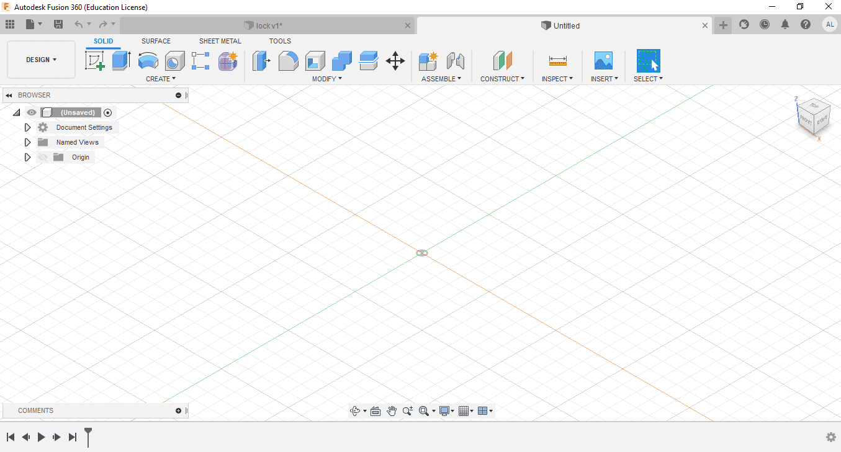Select the Joint tool in Assemble
Viewport: 841px width, 452px height.
[x=456, y=61]
